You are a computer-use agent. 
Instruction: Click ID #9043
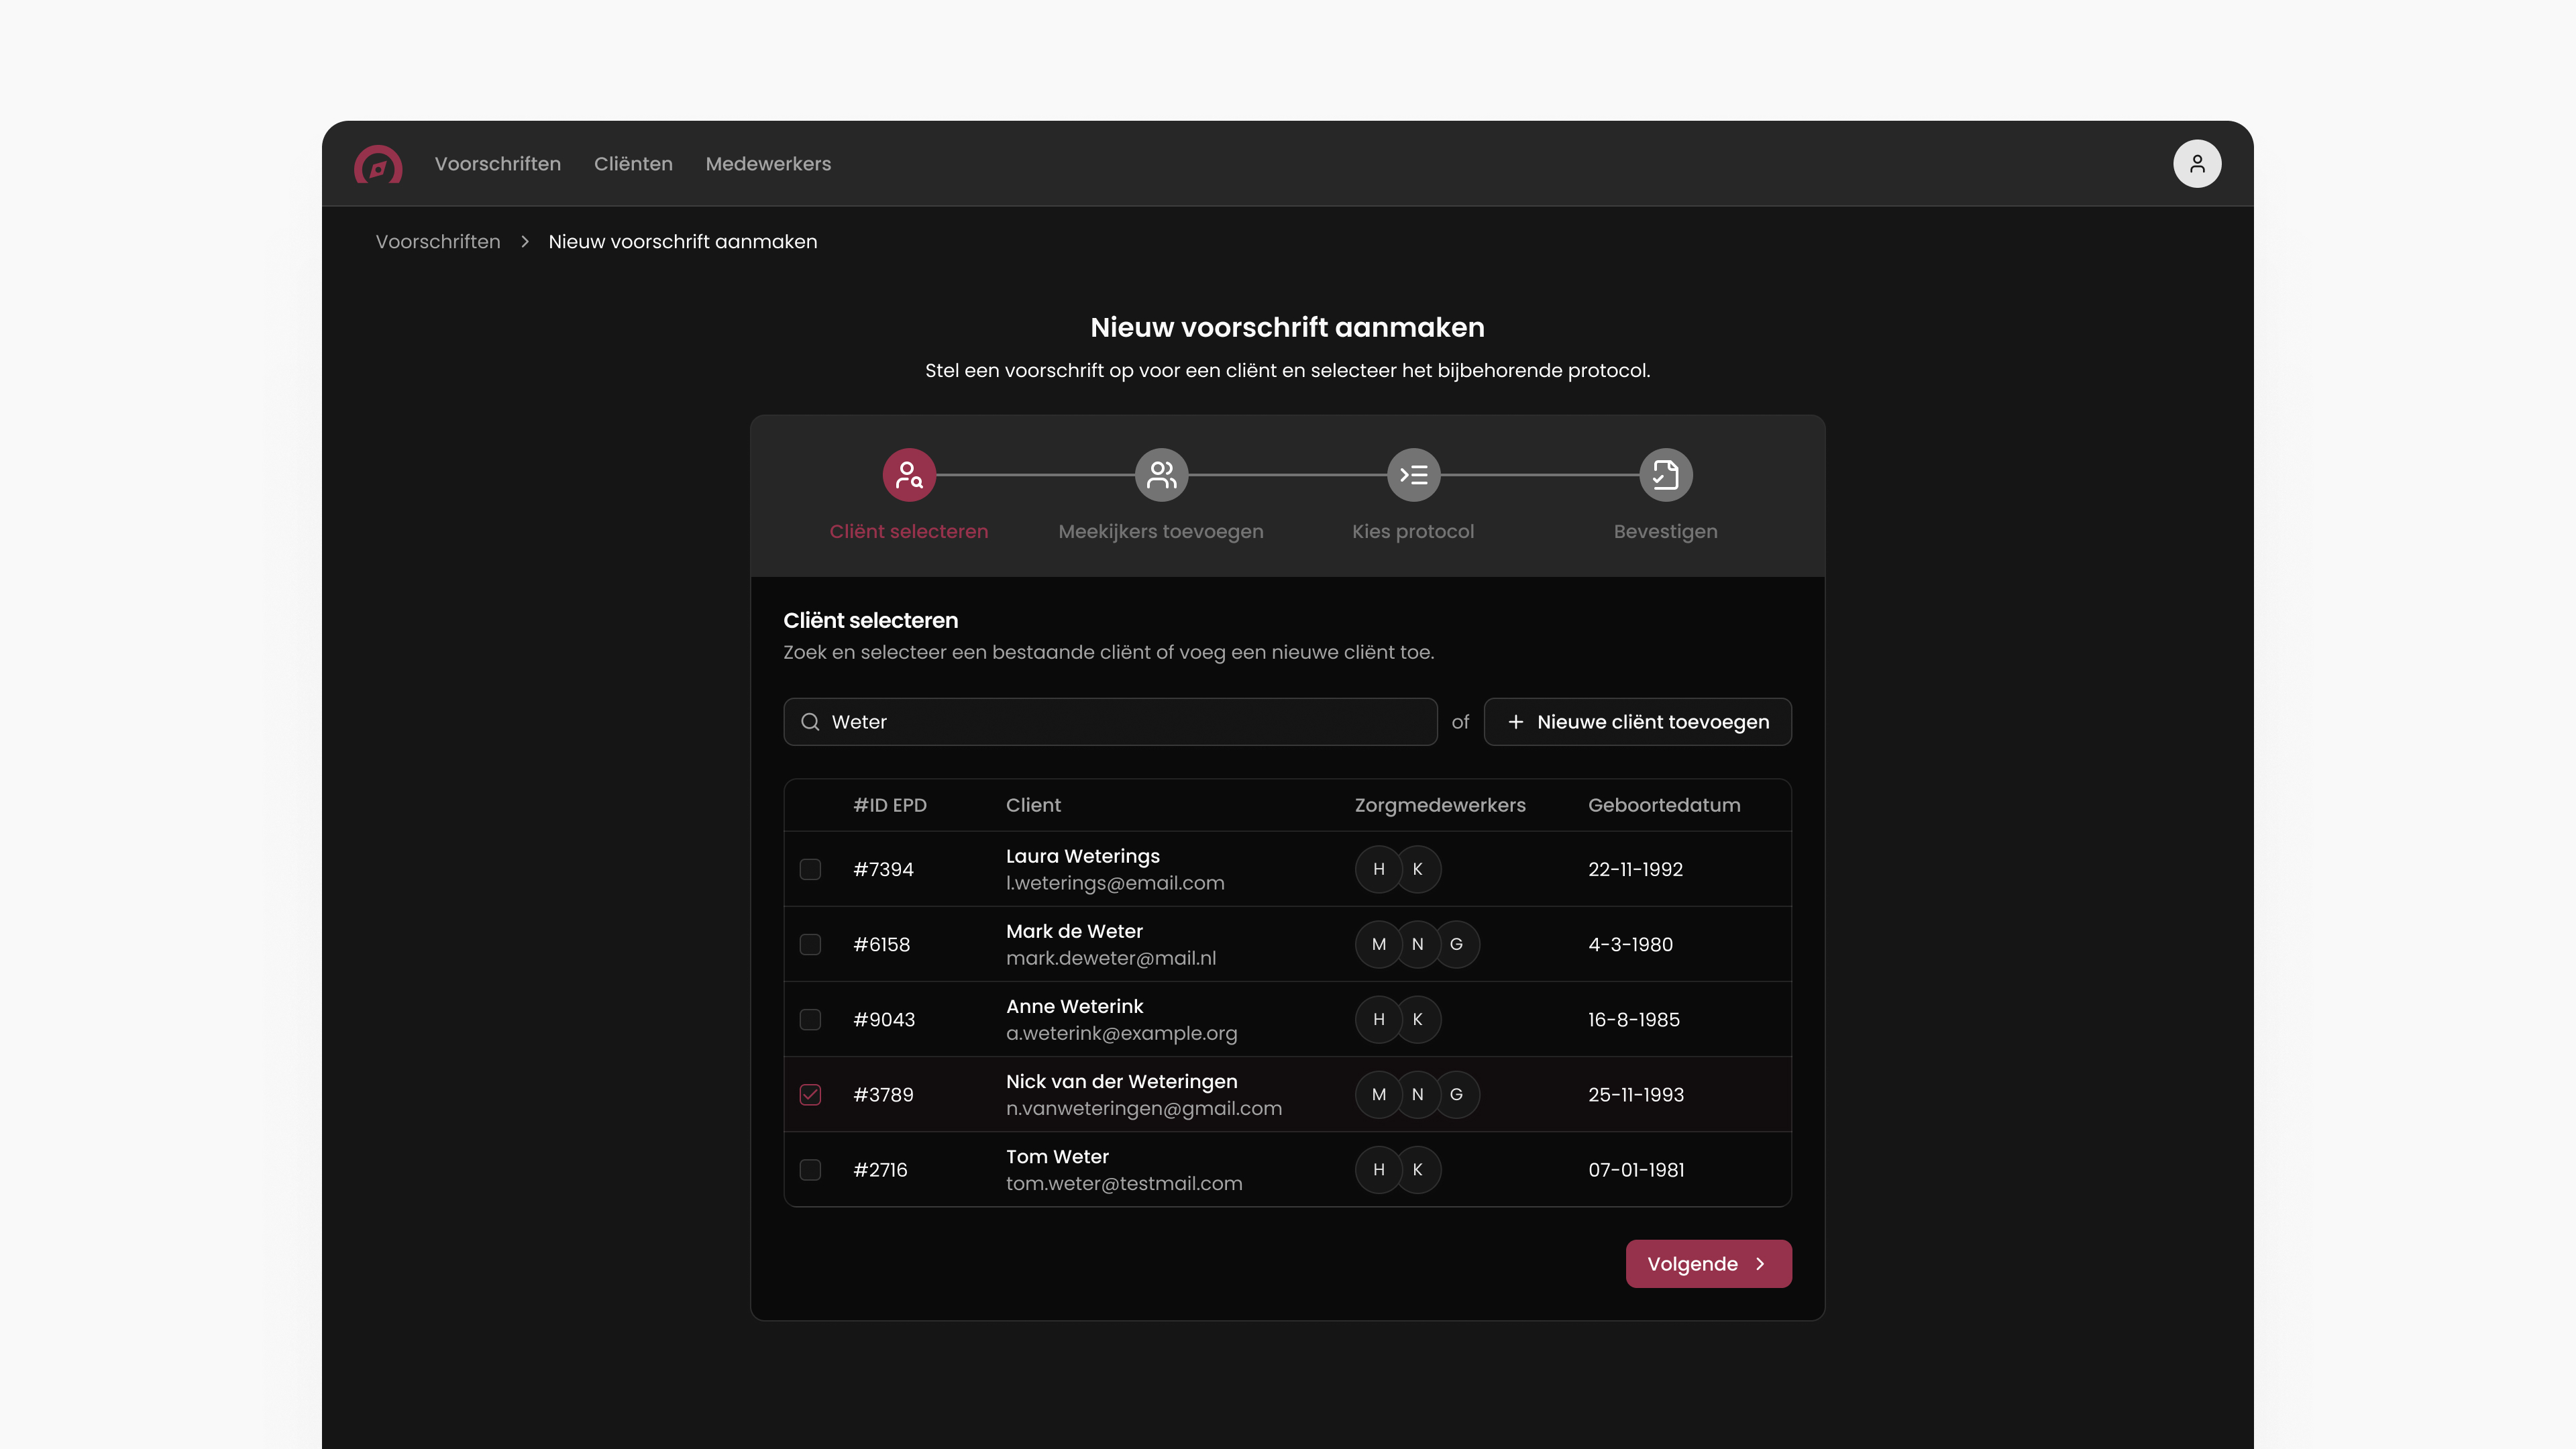point(884,1019)
